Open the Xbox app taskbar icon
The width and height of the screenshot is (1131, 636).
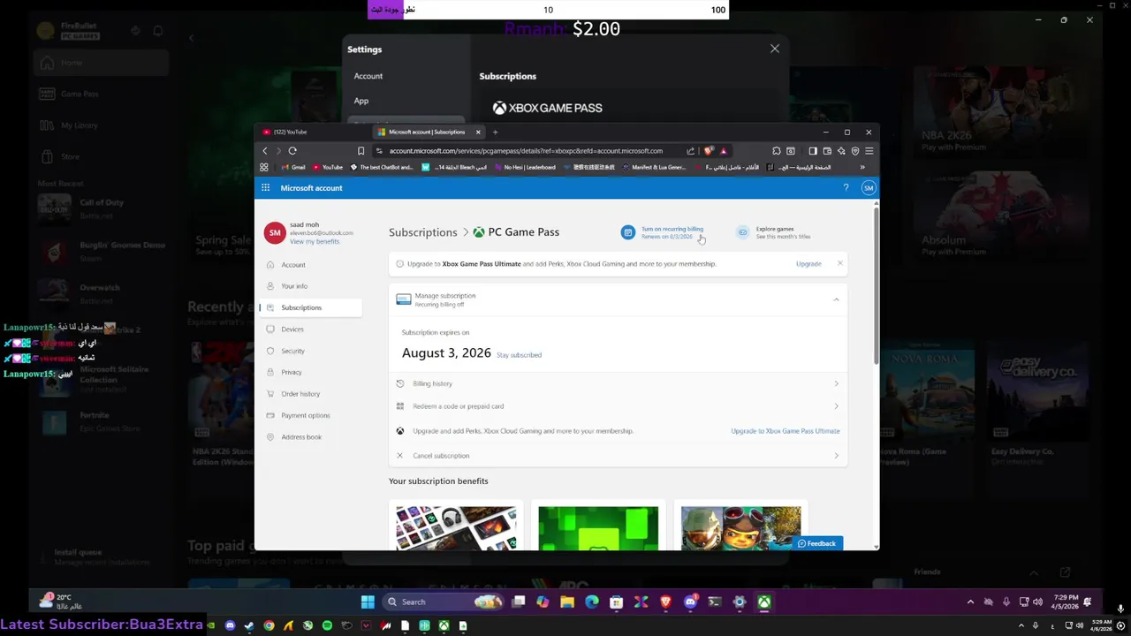click(x=764, y=602)
